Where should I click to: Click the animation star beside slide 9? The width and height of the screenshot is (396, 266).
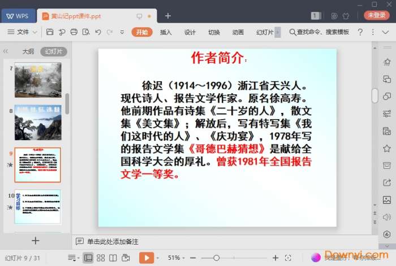(x=10, y=165)
